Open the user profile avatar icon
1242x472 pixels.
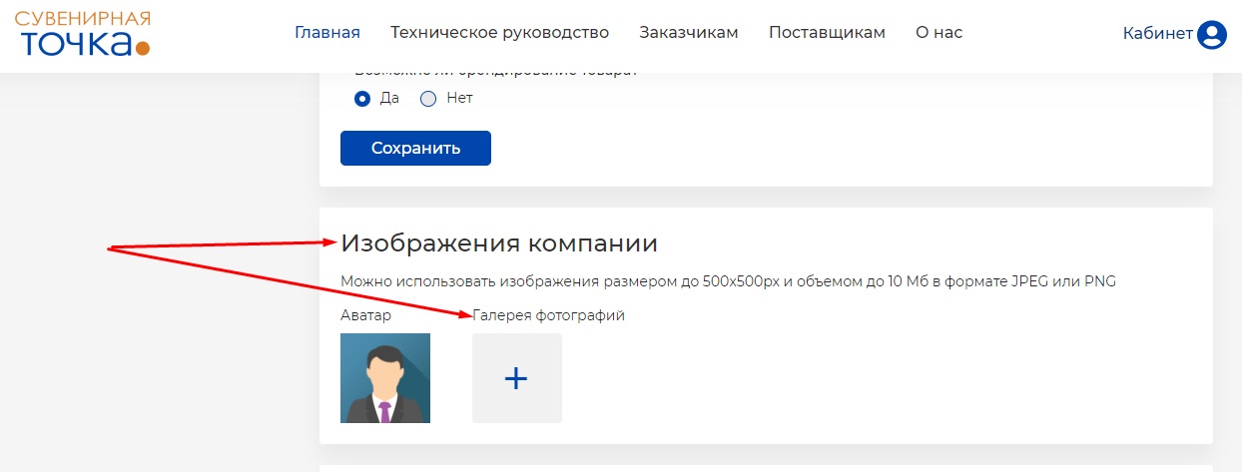tap(1212, 35)
